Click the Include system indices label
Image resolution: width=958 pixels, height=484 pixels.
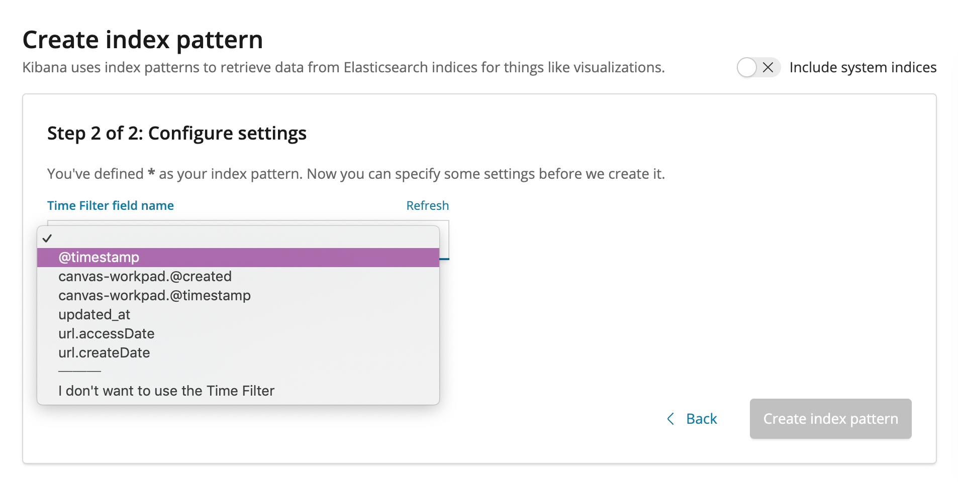click(x=863, y=67)
